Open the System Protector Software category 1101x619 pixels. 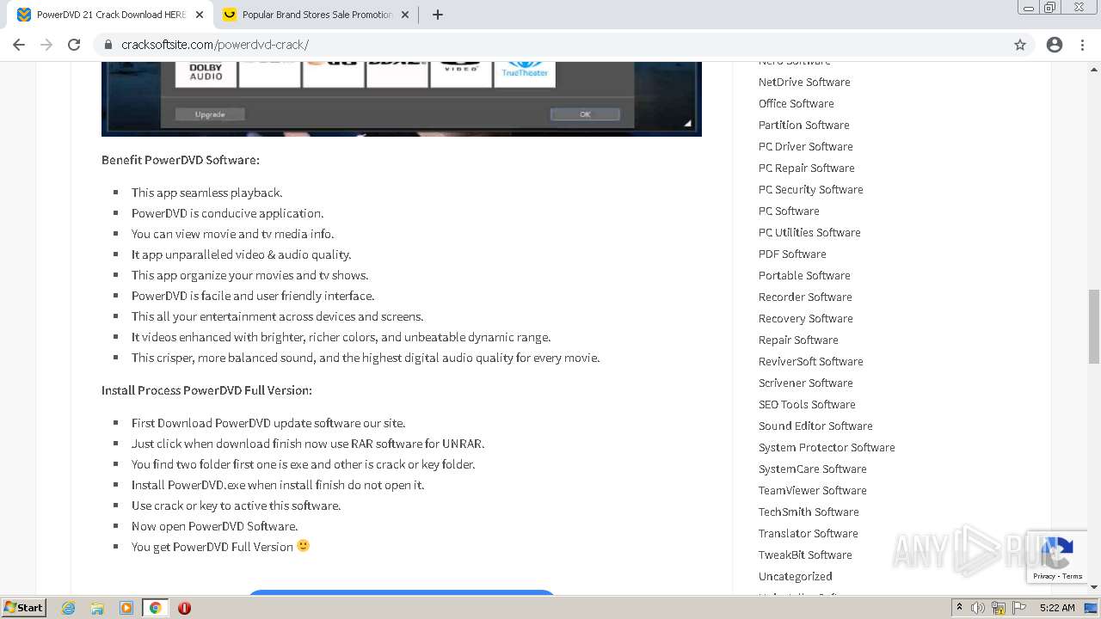click(x=827, y=447)
